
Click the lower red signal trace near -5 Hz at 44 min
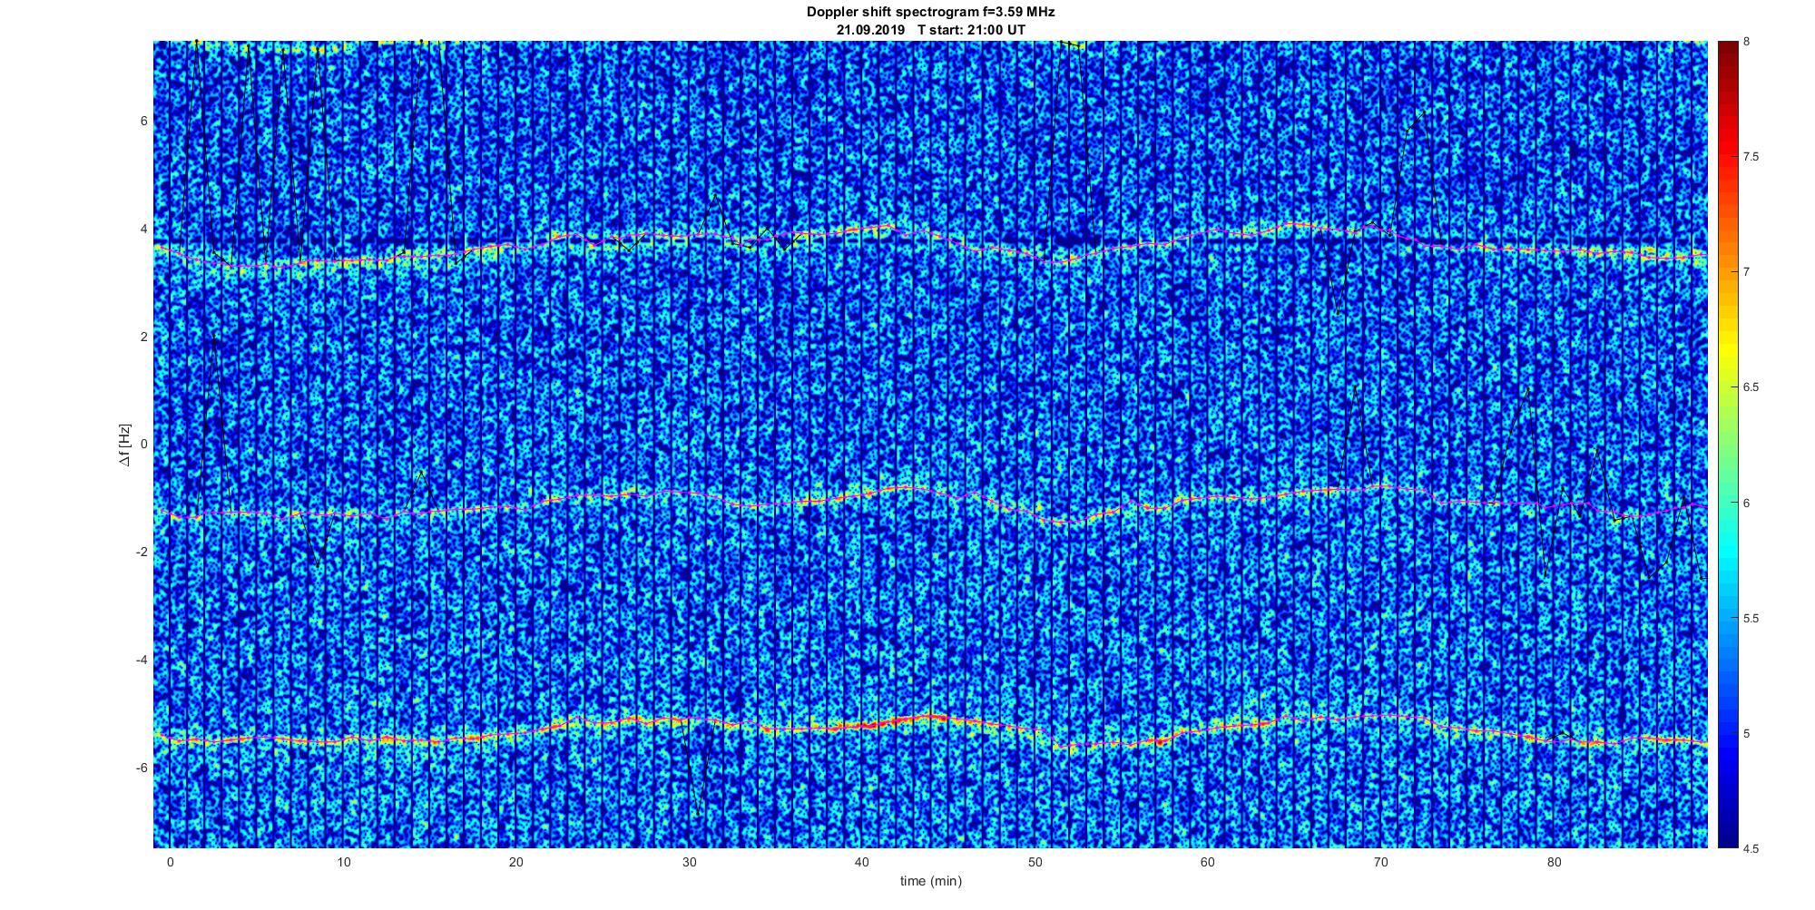tap(931, 717)
